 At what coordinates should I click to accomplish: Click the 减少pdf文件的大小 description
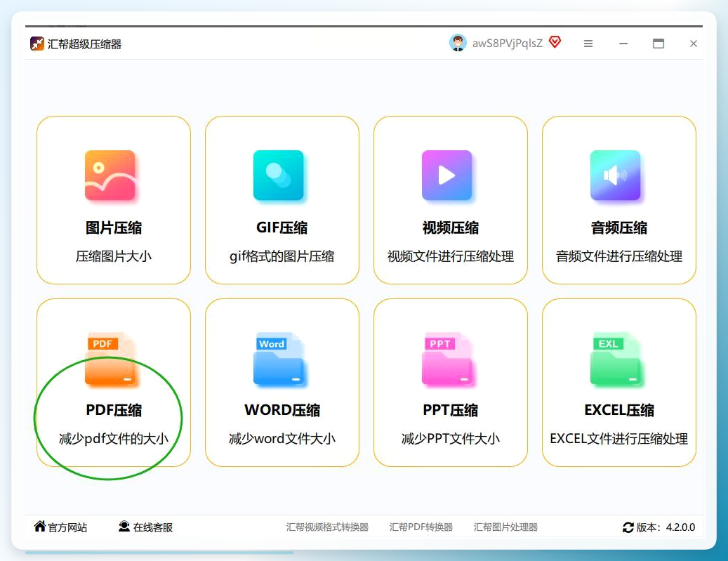click(x=114, y=438)
